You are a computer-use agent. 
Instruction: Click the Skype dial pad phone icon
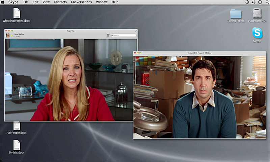coord(108,35)
